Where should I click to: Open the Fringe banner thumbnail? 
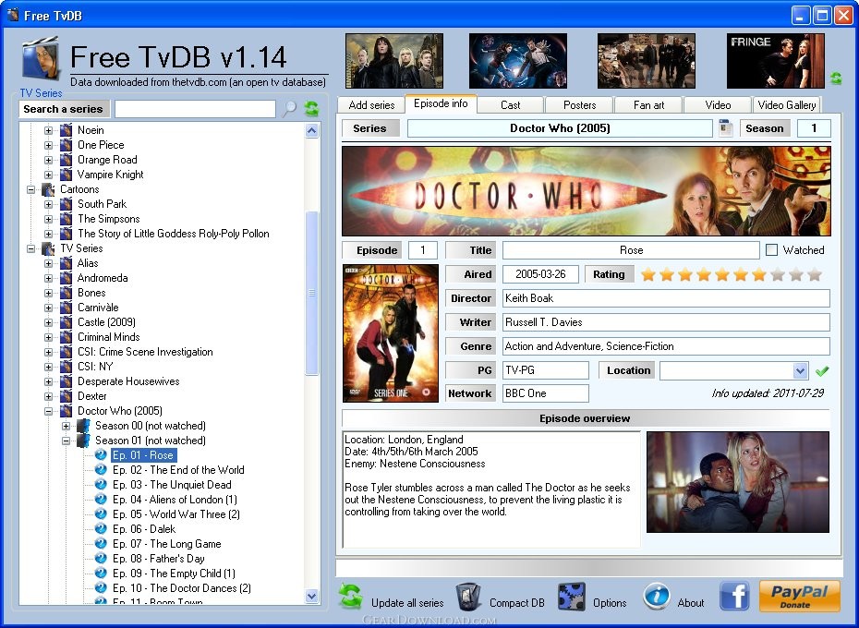pos(775,61)
